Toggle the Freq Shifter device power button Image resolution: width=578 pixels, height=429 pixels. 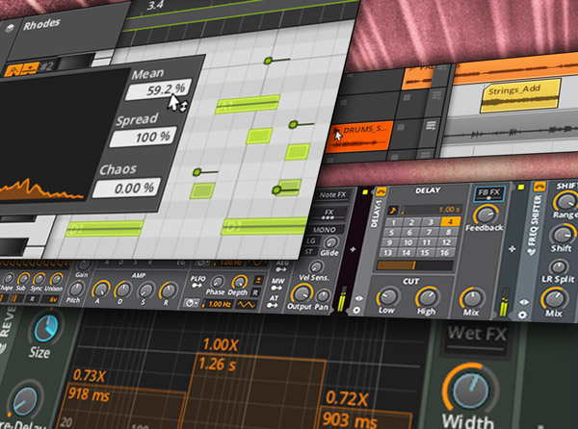tap(539, 187)
